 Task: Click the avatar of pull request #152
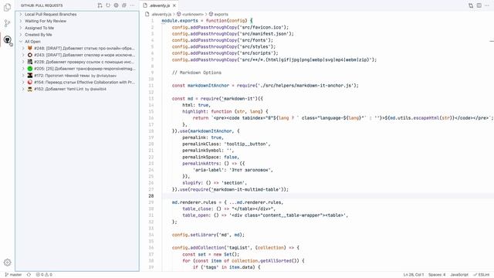30,89
